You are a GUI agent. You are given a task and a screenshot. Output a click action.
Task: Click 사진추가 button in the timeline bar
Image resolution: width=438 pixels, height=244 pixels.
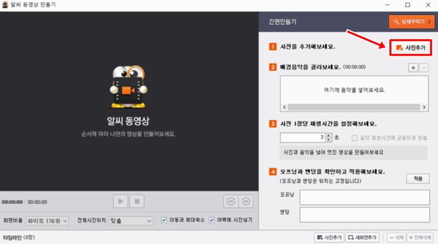[330, 237]
